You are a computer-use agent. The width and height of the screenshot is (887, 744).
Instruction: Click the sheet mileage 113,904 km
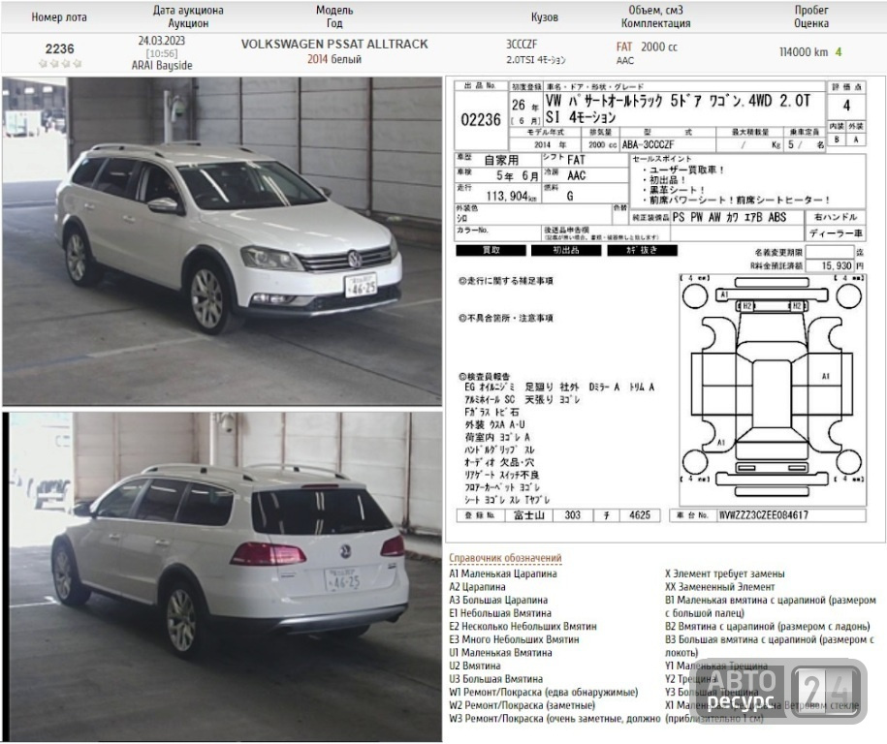coord(512,197)
